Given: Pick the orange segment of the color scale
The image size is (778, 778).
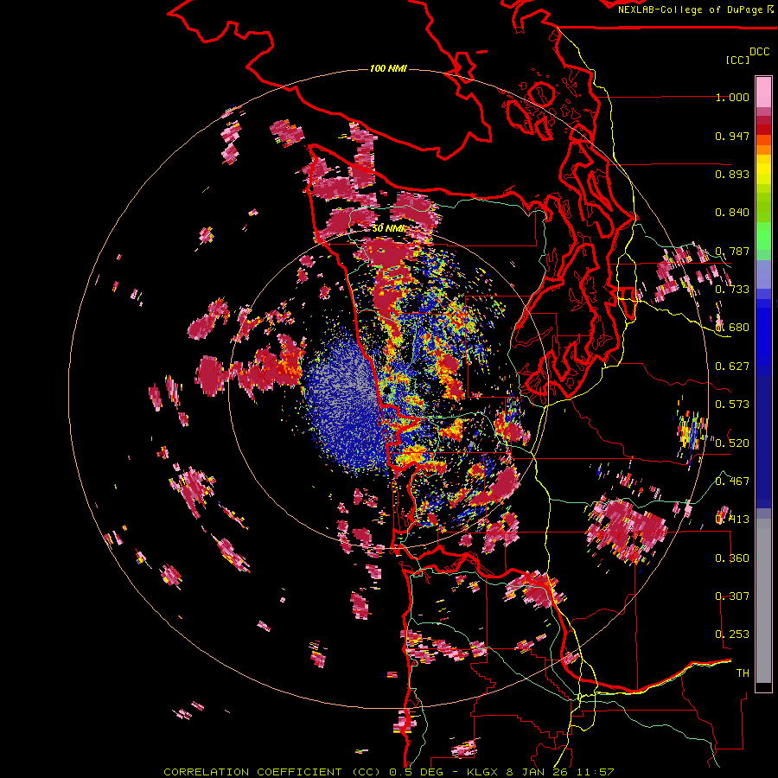Looking at the screenshot, I should pyautogui.click(x=763, y=145).
